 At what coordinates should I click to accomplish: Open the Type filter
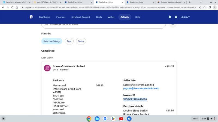[69, 41]
